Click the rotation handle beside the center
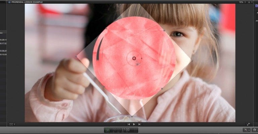The width and height of the screenshot is (258, 134). [142, 58]
